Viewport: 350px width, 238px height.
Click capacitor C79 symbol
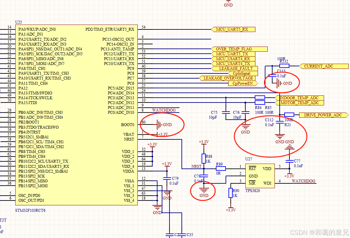click(x=167, y=178)
